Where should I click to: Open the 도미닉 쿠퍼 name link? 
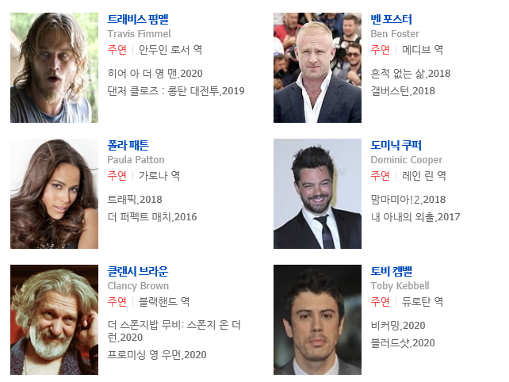coord(396,145)
